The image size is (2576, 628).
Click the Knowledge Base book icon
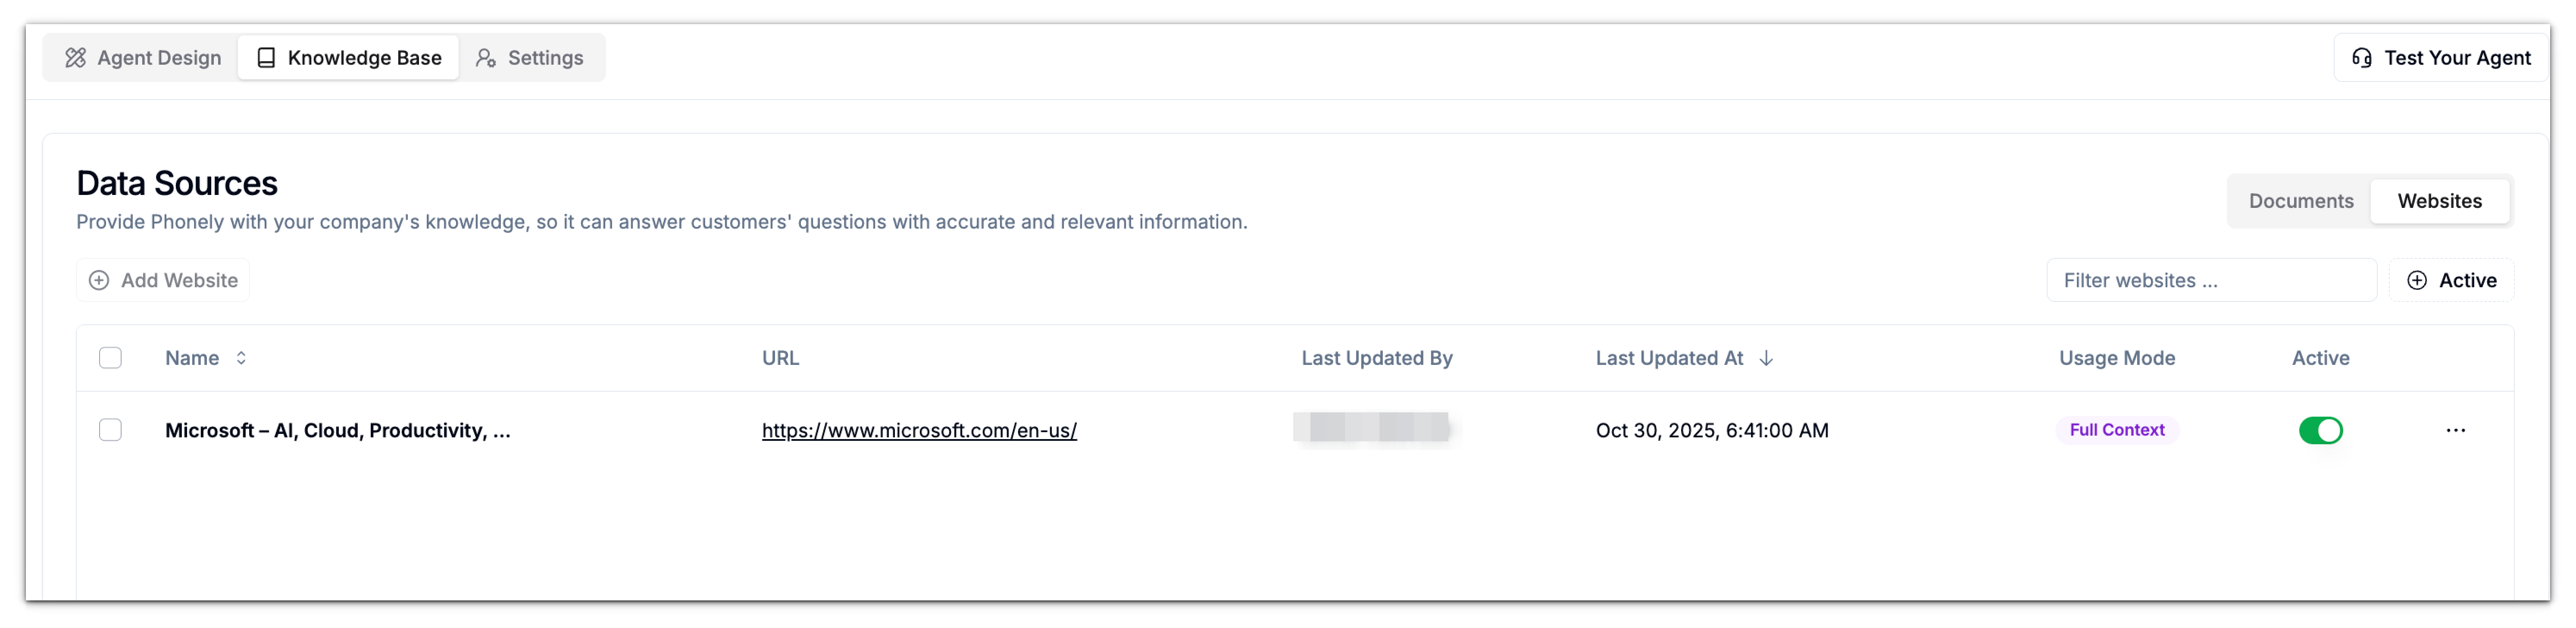tap(265, 57)
